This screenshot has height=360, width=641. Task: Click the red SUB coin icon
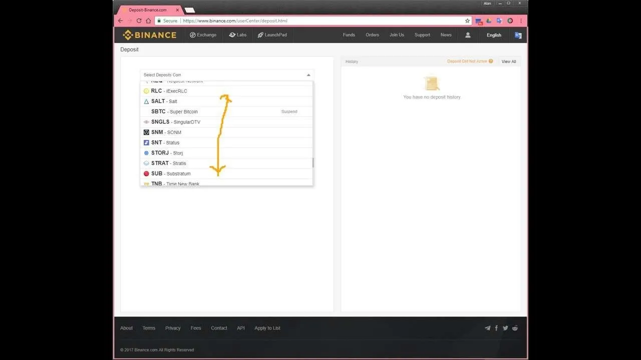[146, 173]
